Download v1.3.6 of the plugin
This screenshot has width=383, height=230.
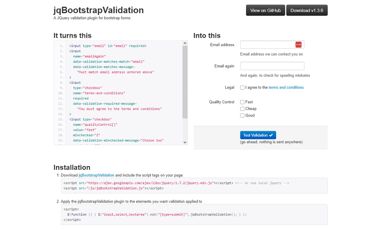tap(307, 10)
